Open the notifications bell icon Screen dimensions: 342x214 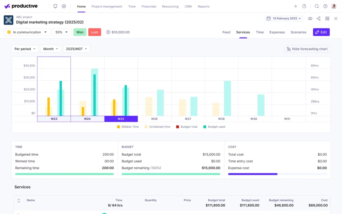[55, 6]
